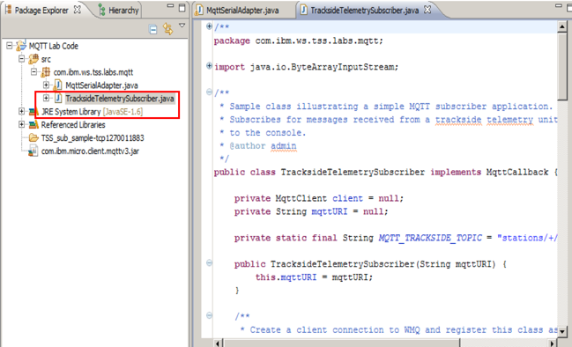572x347 pixels.
Task: Minimize the Package Explorer view
Action: (170, 6)
